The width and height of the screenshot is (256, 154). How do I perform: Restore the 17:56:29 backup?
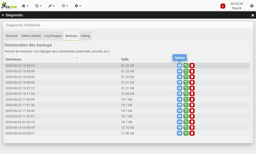pos(186,100)
